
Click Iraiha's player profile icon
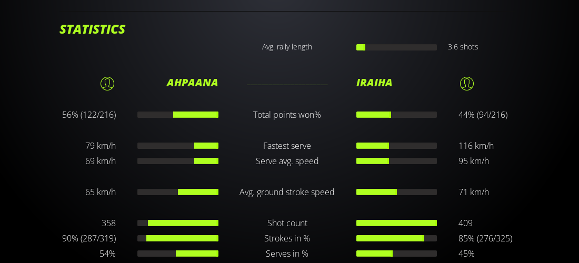466,84
